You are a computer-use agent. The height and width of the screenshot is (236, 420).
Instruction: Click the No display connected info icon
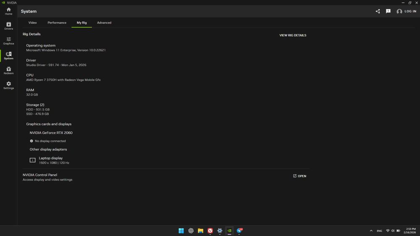click(x=31, y=141)
